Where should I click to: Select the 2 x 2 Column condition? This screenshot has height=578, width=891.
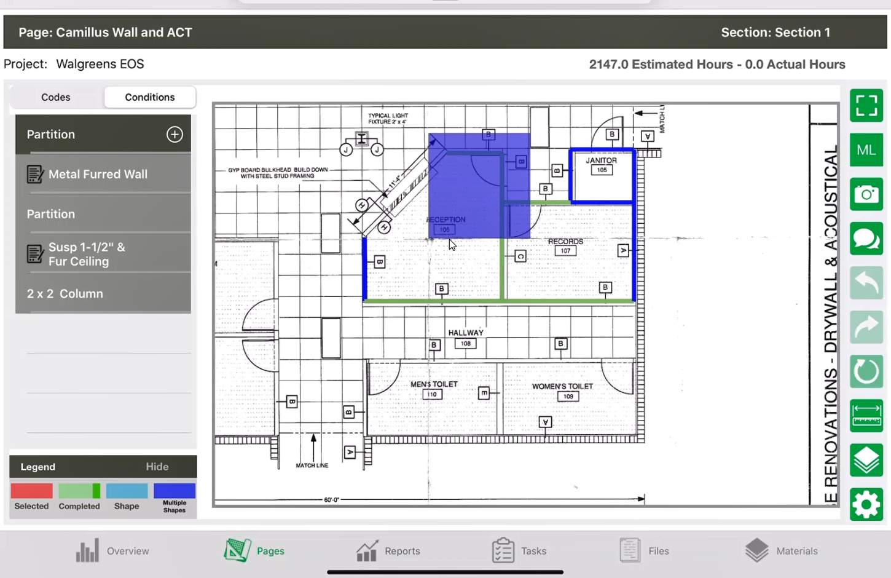(65, 294)
